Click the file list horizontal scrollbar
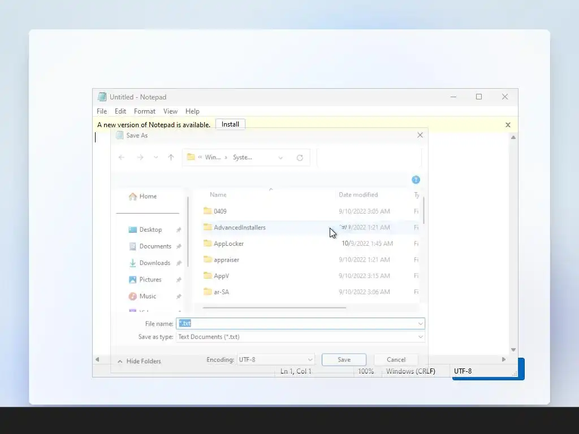579x434 pixels. [274, 307]
